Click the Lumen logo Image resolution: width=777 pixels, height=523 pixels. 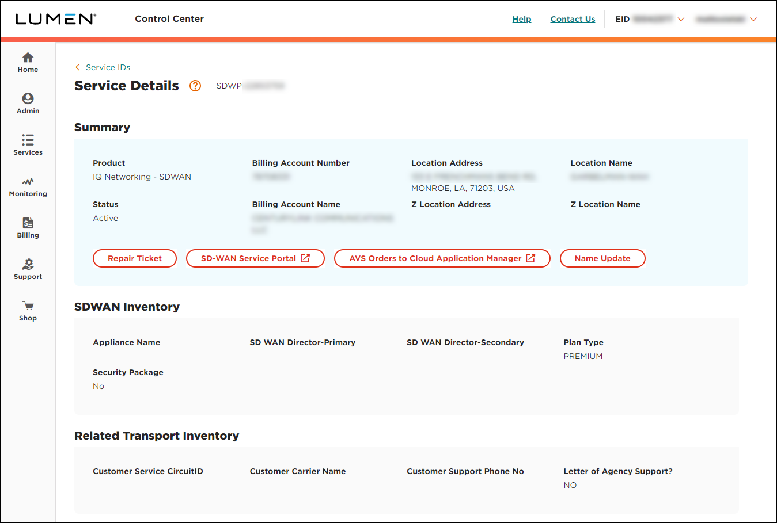click(55, 19)
